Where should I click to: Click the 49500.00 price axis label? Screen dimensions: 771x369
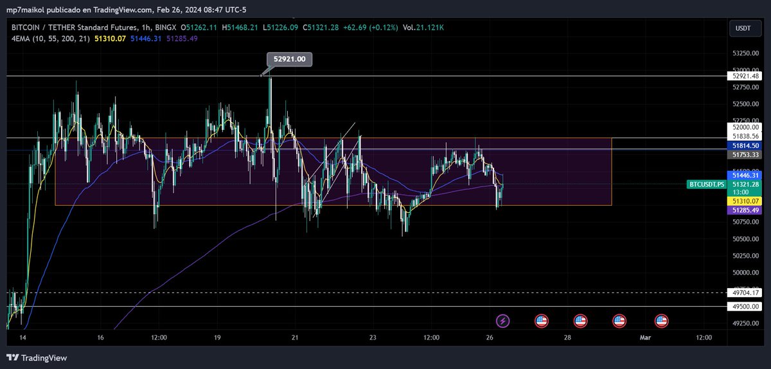coord(746,307)
